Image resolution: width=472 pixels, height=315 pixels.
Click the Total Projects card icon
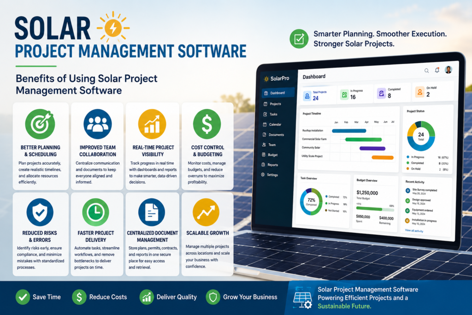tap(307, 96)
